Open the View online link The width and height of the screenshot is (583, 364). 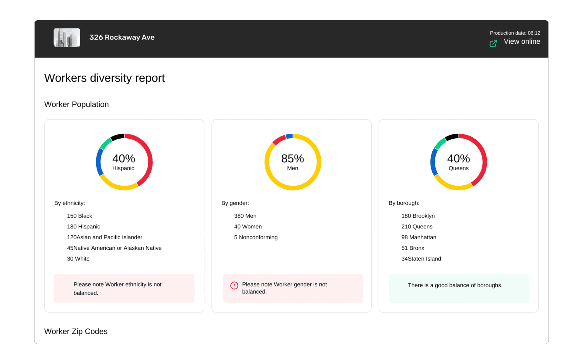(x=522, y=42)
